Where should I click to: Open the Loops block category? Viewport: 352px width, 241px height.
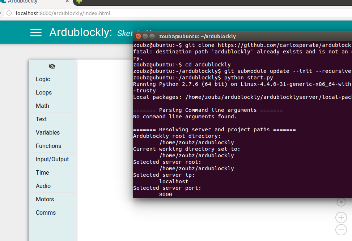(52, 92)
